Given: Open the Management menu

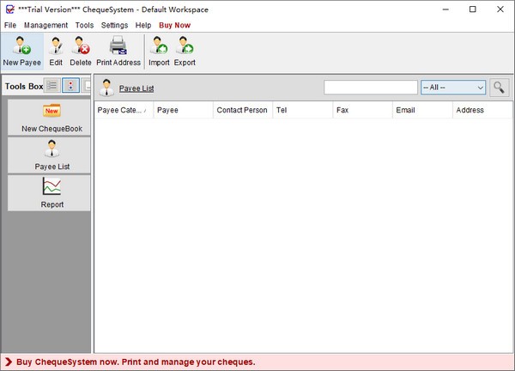Looking at the screenshot, I should (x=45, y=25).
